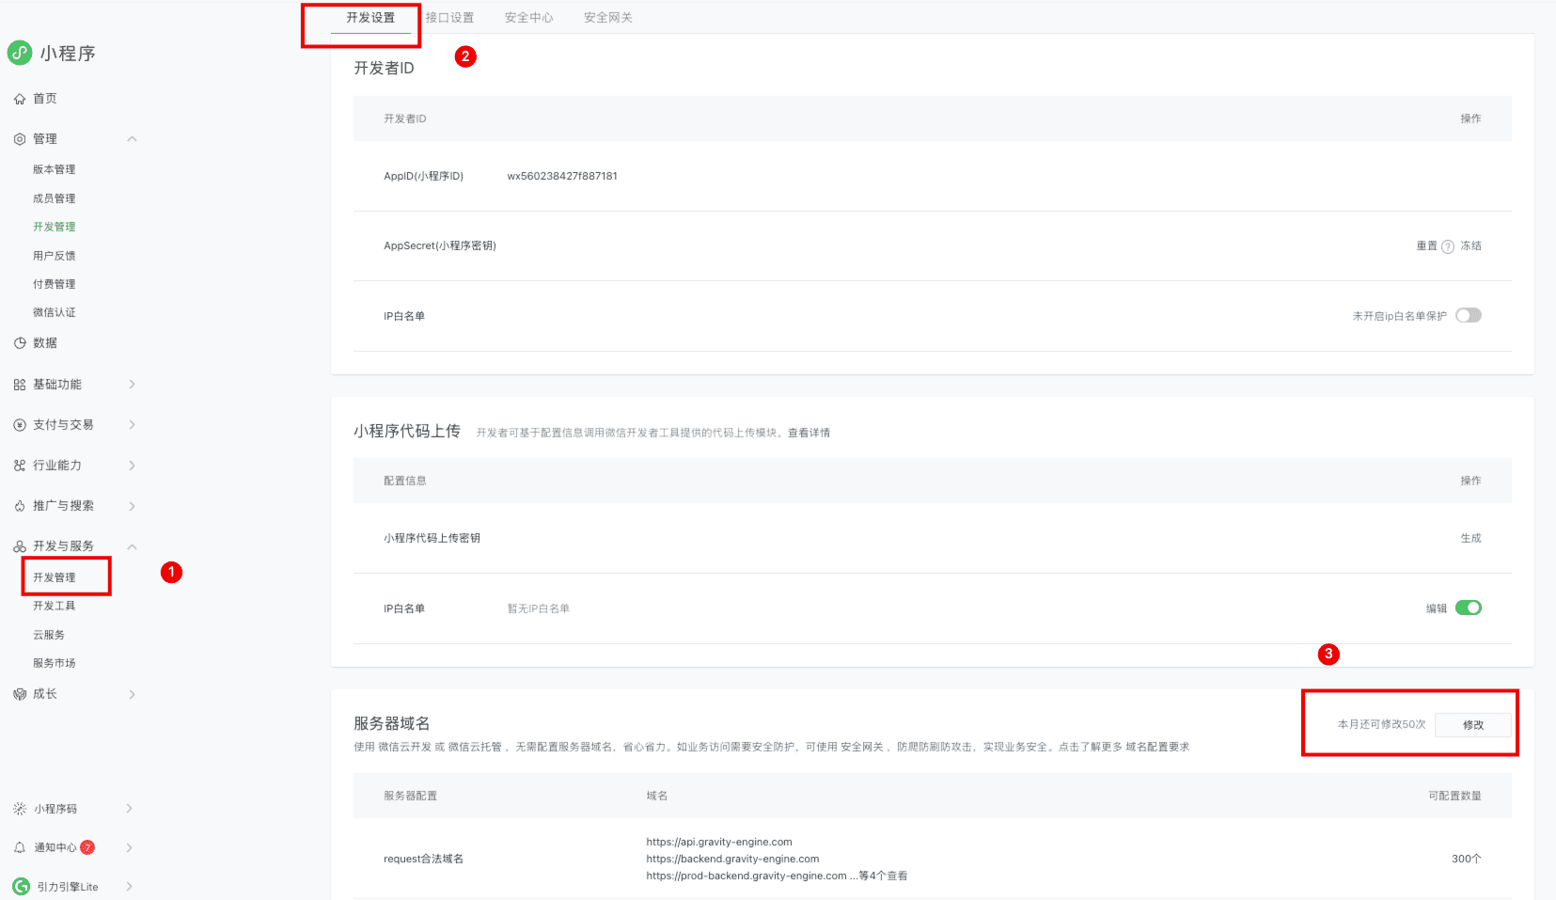Select 云服务 in the sidebar
The height and width of the screenshot is (900, 1556).
coord(49,635)
